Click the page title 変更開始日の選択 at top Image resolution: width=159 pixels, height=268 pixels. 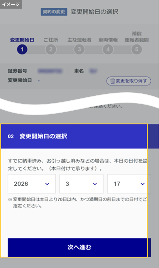coord(95,12)
